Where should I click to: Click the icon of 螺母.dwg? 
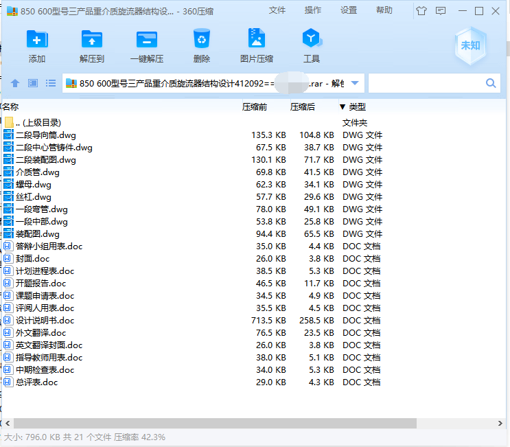point(8,184)
